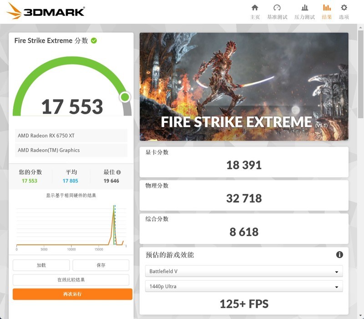The width and height of the screenshot is (364, 319).
Task: Click the 保存 save button
Action: 101,264
